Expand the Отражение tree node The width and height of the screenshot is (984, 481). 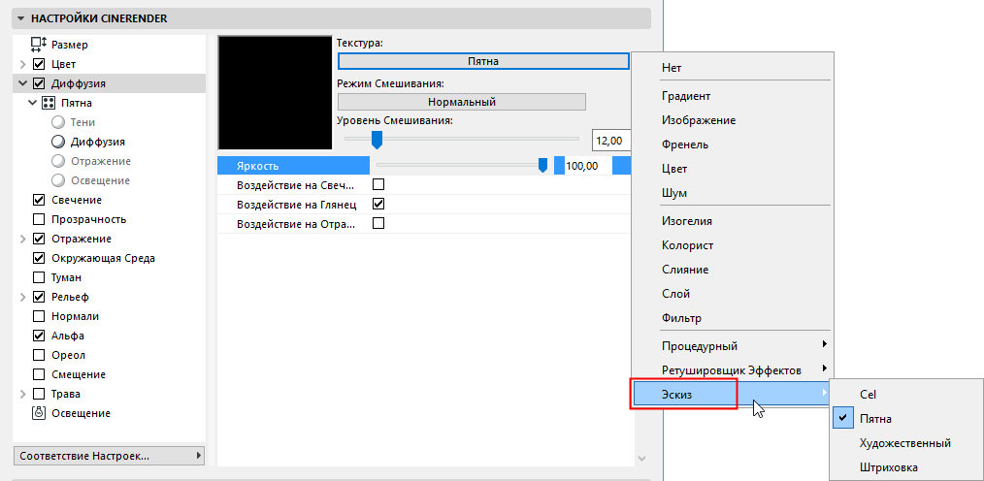[23, 239]
